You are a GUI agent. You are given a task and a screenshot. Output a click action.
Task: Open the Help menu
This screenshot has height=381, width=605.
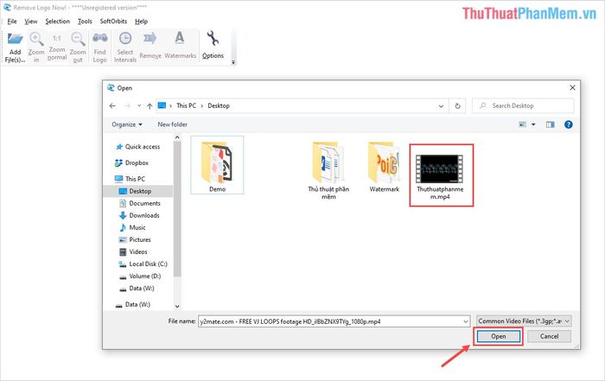(141, 22)
